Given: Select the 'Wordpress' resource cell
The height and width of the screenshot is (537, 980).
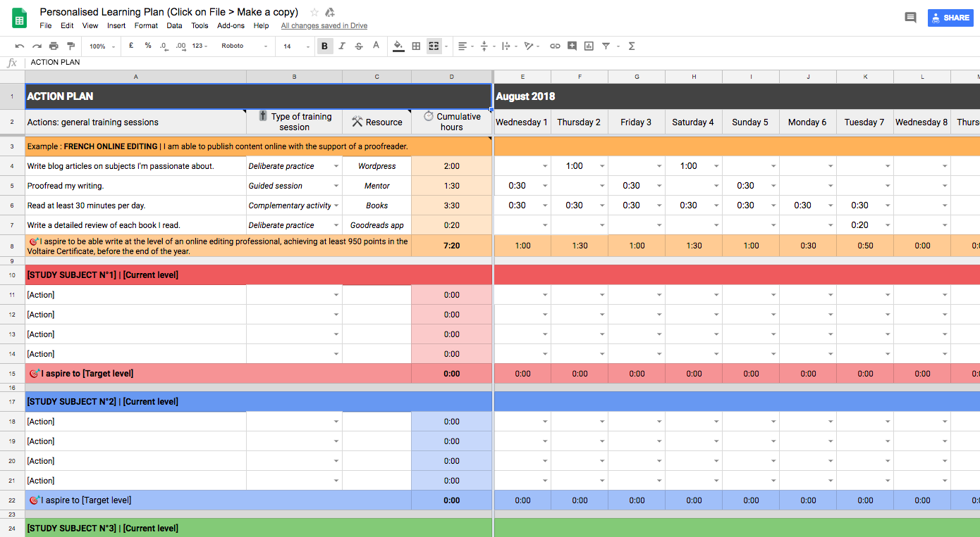Looking at the screenshot, I should tap(376, 166).
